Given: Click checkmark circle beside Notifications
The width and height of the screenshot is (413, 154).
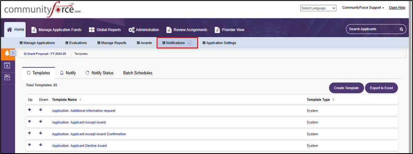Looking at the screenshot, I should click(189, 43).
